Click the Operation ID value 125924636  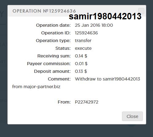coord(86,33)
